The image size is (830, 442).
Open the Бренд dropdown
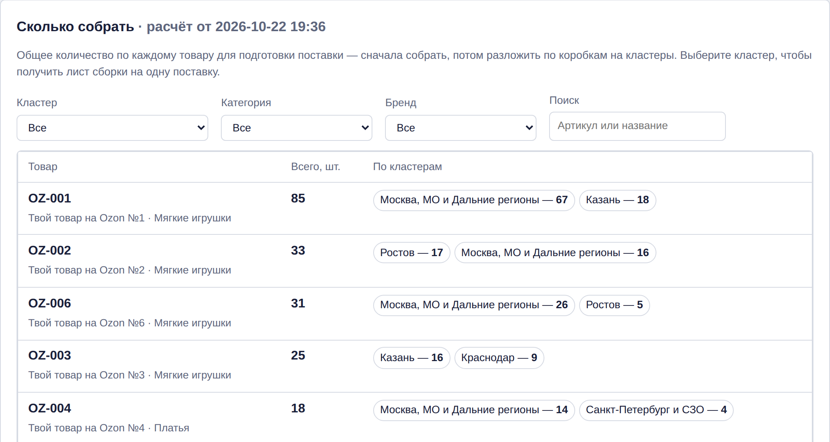tap(461, 128)
